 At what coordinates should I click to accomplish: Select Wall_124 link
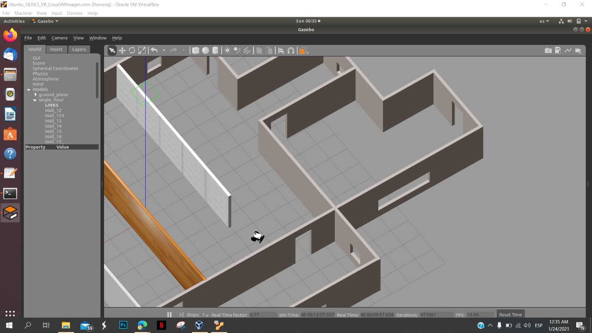[55, 116]
